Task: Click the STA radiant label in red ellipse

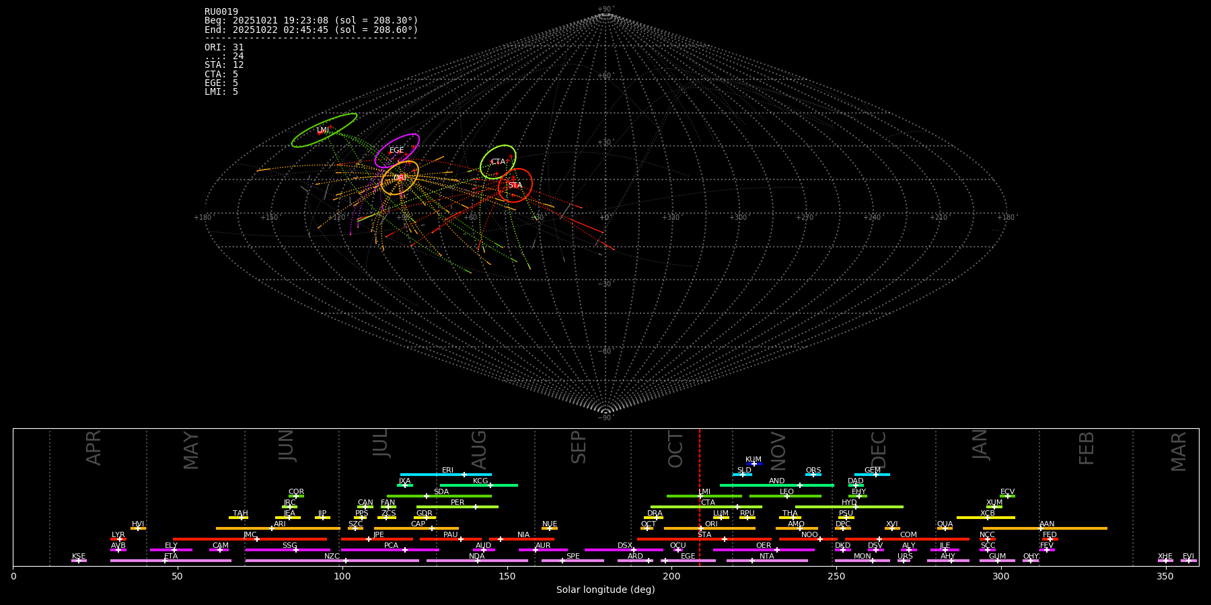Action: (x=515, y=186)
